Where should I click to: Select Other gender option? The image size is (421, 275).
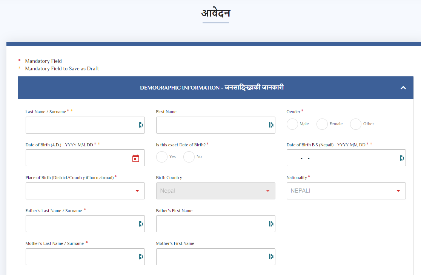point(356,124)
